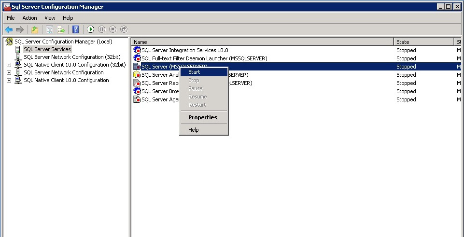
Task: Click the Up One Level folder icon
Action: [x=35, y=29]
